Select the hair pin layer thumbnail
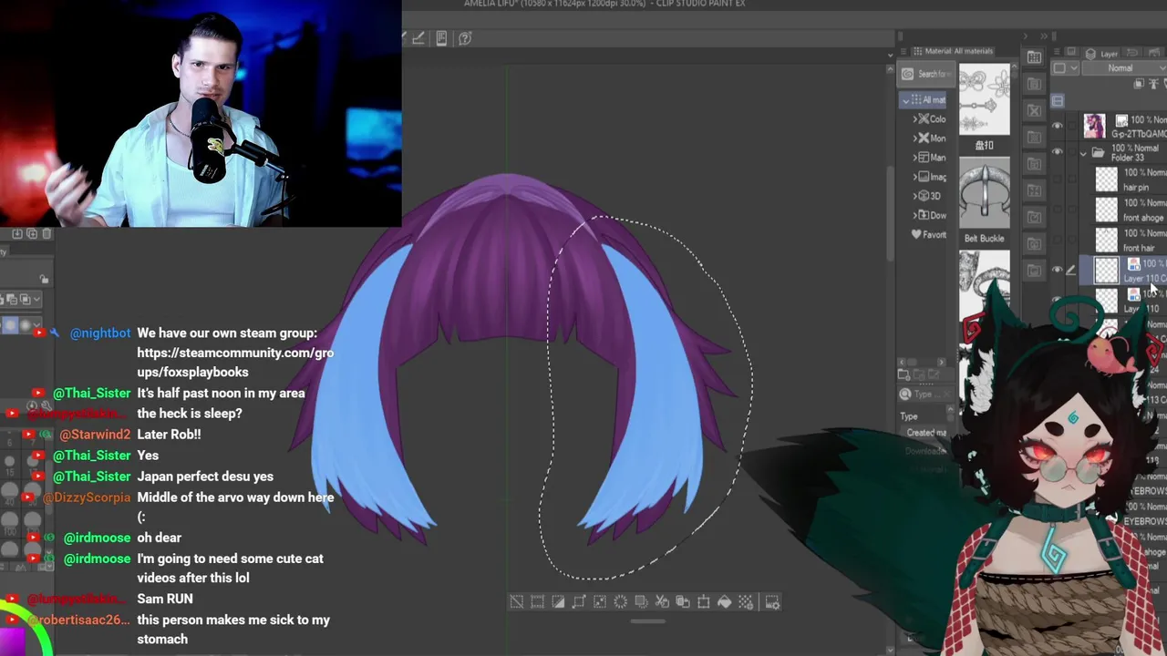This screenshot has height=656, width=1167. pyautogui.click(x=1106, y=179)
